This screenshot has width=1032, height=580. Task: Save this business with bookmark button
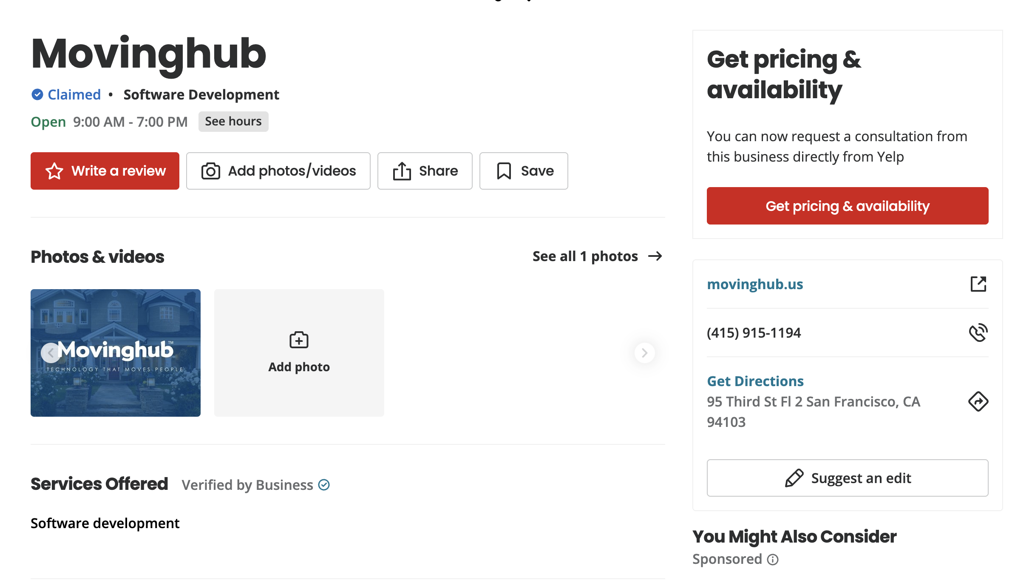pos(524,171)
